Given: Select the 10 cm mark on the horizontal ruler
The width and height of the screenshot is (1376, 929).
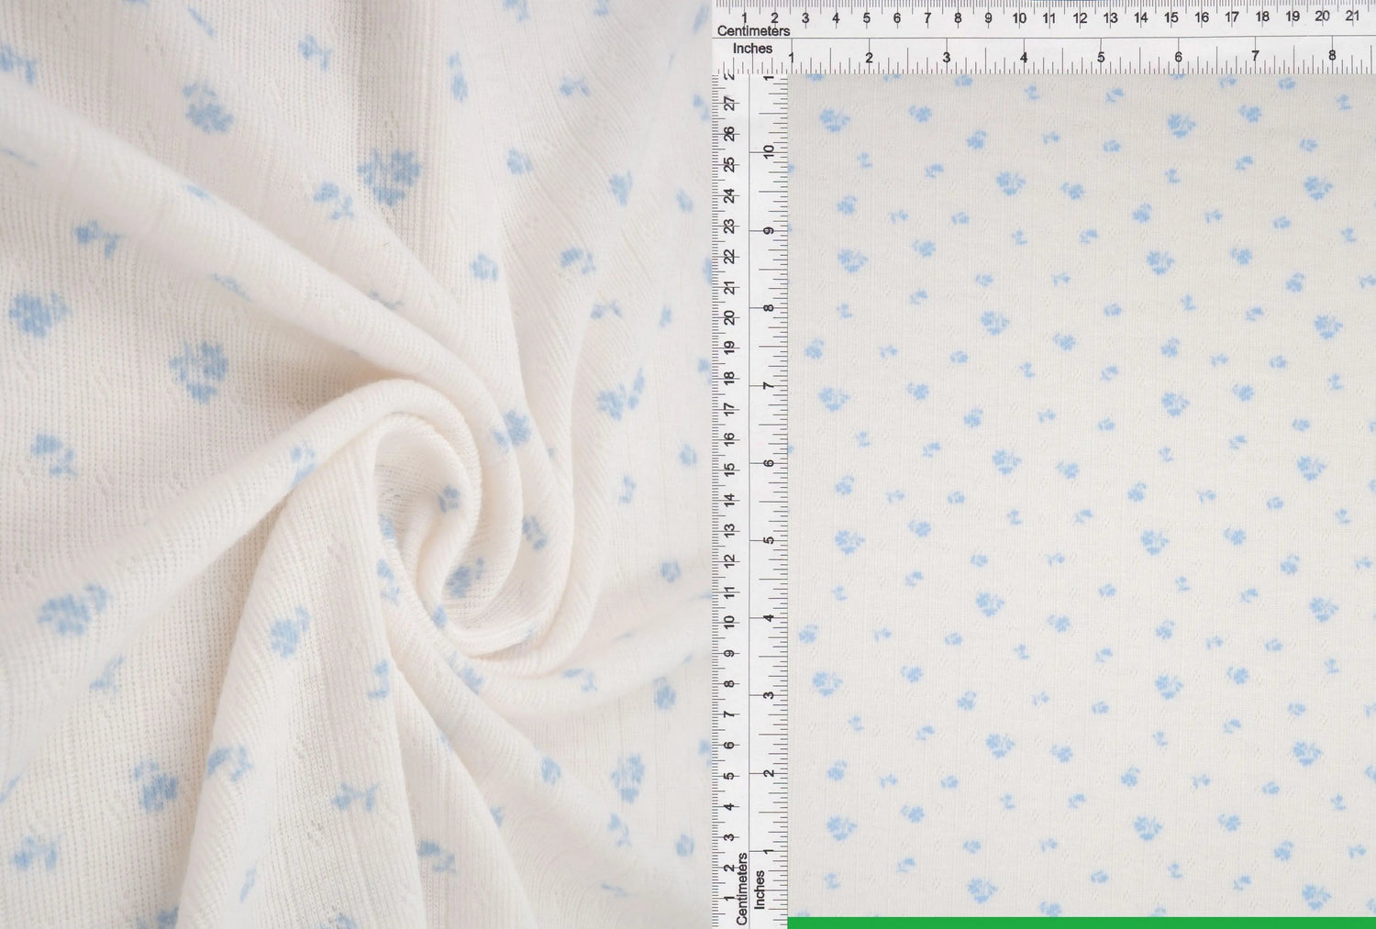Looking at the screenshot, I should point(1018,17).
